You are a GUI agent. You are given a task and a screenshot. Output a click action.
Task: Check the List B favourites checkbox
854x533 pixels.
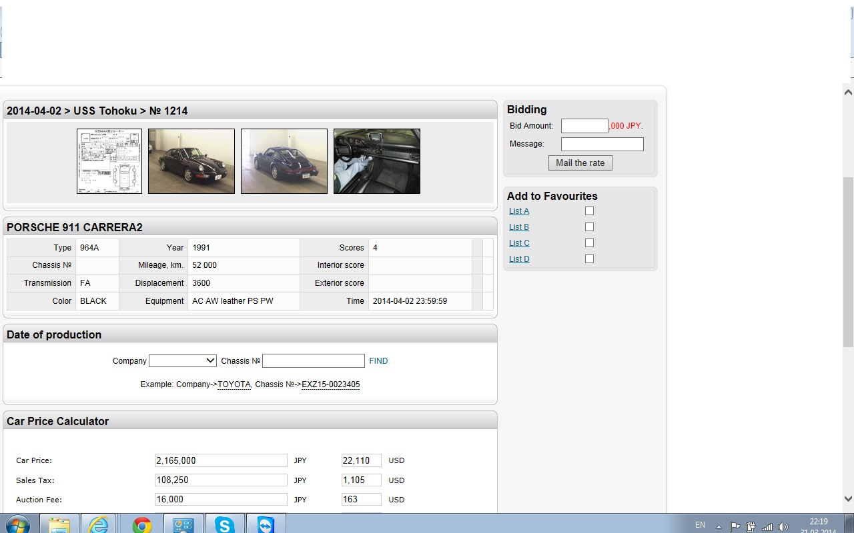click(589, 227)
